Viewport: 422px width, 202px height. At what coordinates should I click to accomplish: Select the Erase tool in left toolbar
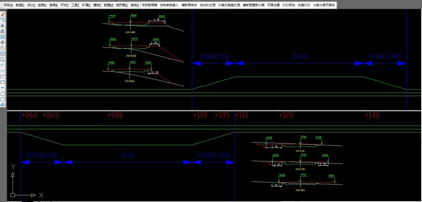(x=3, y=14)
